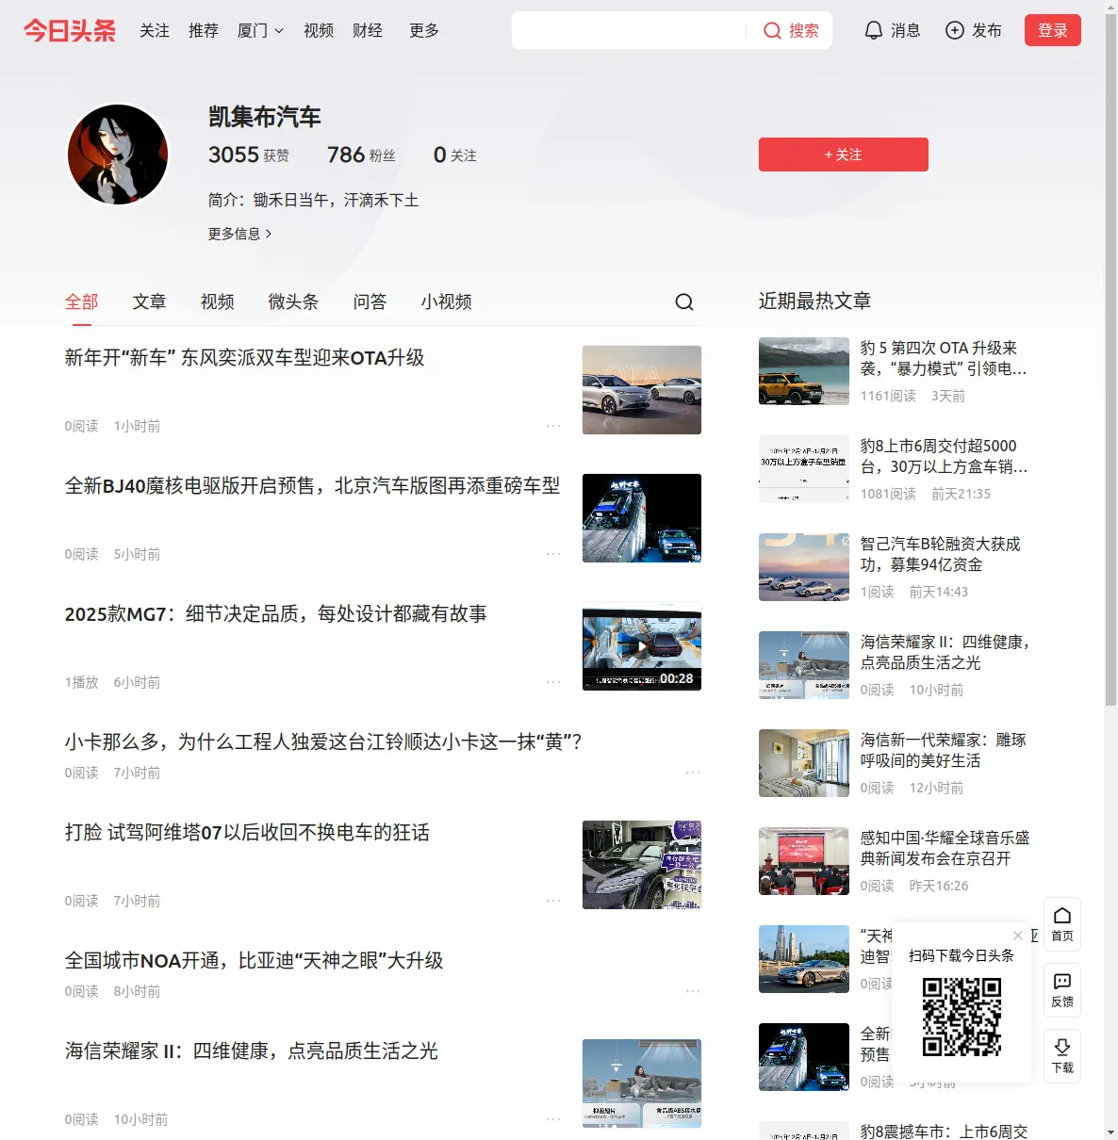Open the three-dot menu of the BJ40魔核电驱版 article
The height and width of the screenshot is (1140, 1118).
(553, 554)
